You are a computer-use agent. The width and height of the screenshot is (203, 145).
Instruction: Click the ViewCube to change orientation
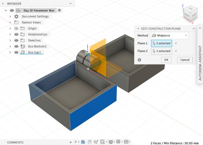click(x=190, y=14)
